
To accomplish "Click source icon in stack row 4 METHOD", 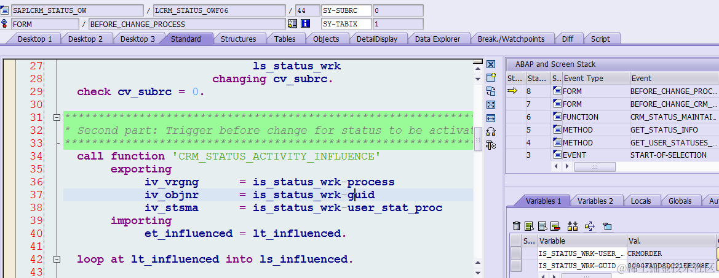I will point(557,142).
